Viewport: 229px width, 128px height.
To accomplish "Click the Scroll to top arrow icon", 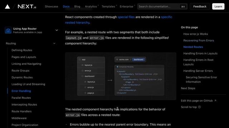I will [x=199, y=107].
